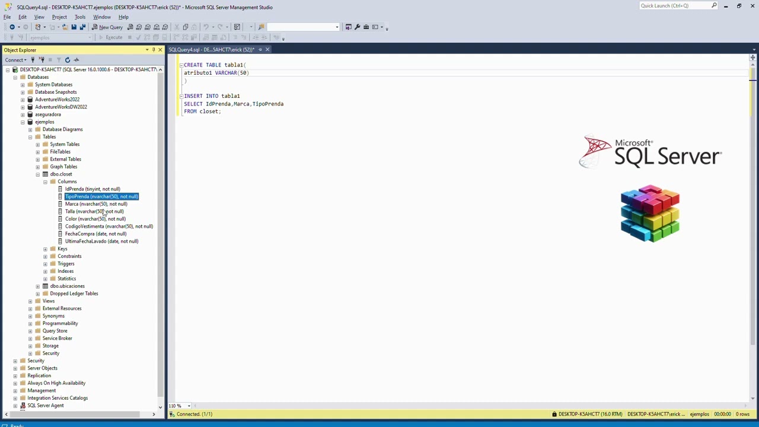759x427 pixels.
Task: Expand the AdventureWorks2022 database node
Action: (x=23, y=100)
